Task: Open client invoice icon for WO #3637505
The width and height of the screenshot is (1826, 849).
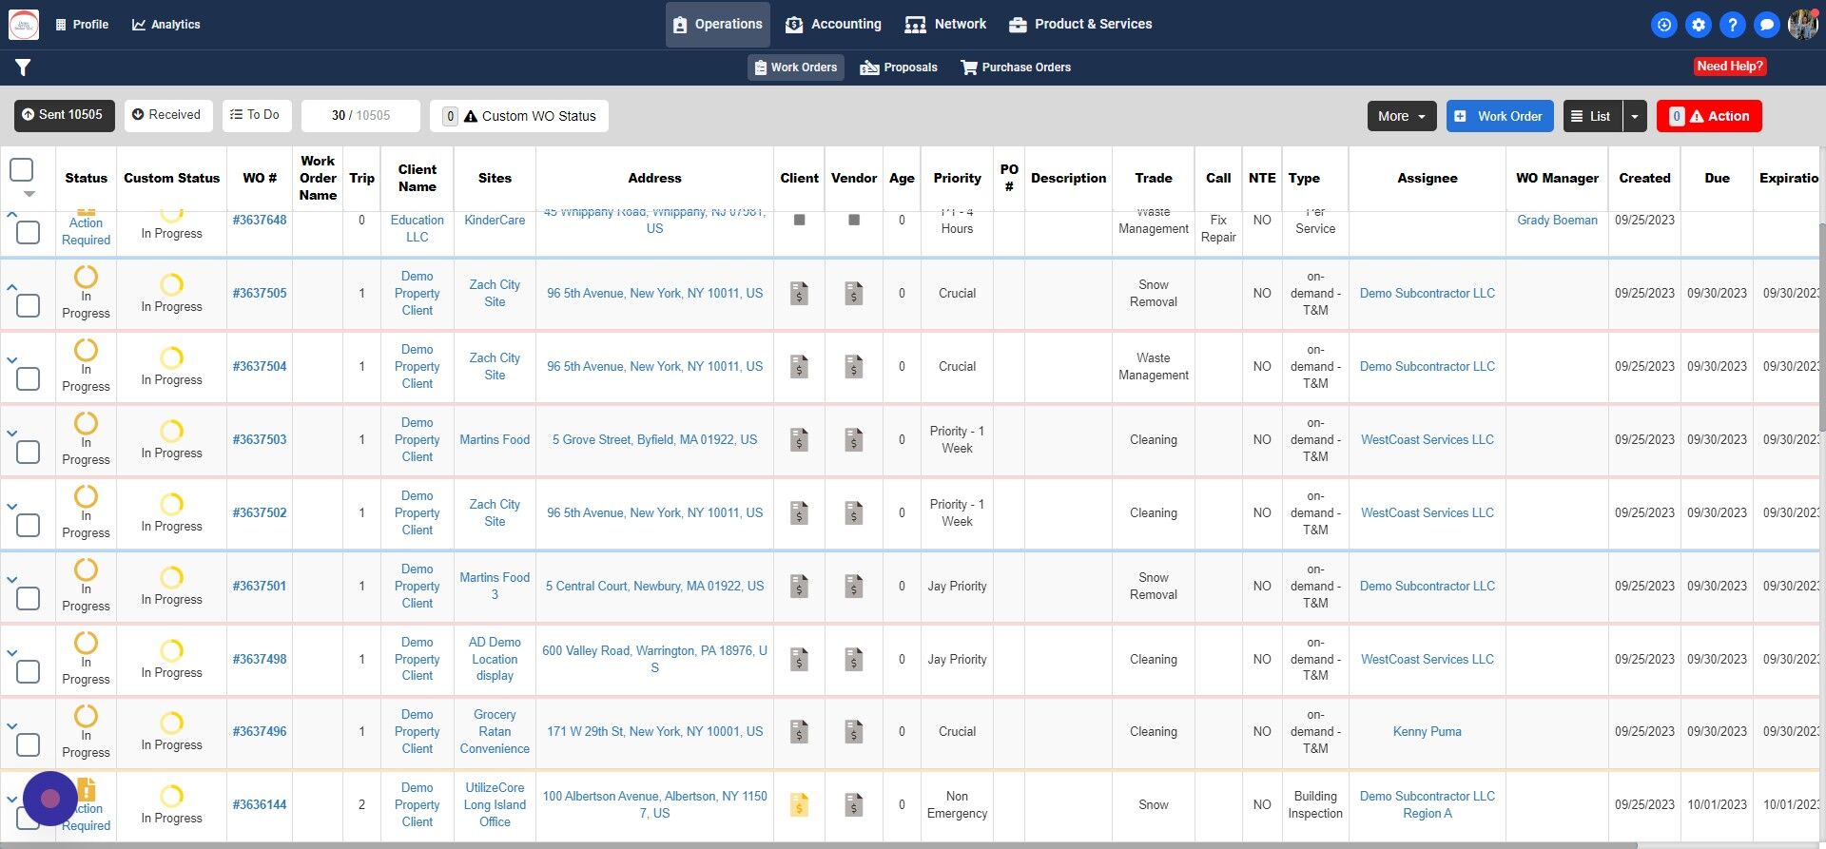Action: click(799, 294)
